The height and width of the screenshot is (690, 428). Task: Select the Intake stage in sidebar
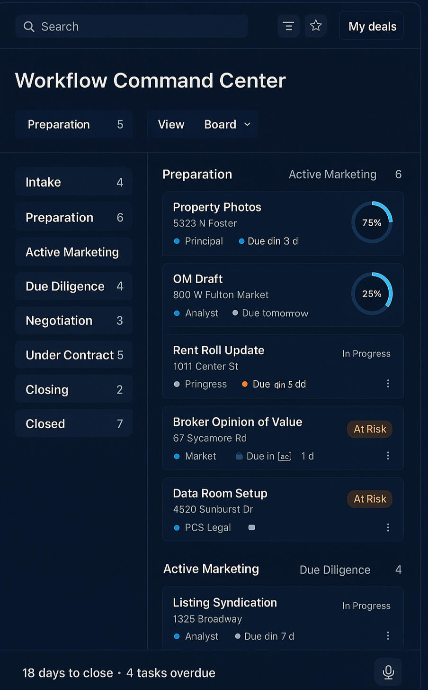coord(74,182)
